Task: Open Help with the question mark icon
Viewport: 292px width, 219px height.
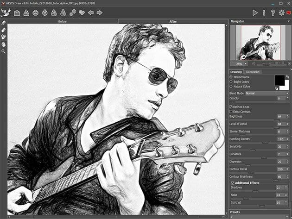Action: click(273, 13)
